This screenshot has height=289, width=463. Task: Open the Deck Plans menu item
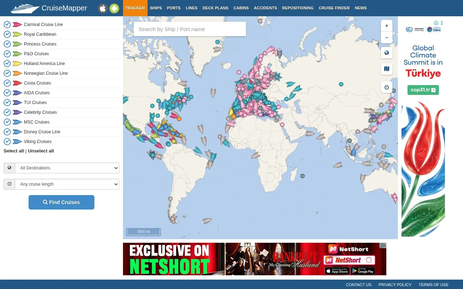tap(216, 8)
